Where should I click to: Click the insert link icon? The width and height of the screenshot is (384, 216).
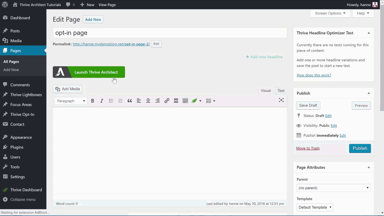coord(167,101)
